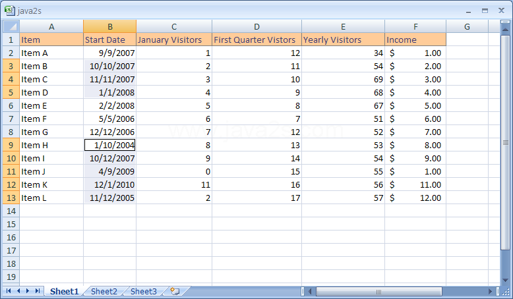Image resolution: width=513 pixels, height=299 pixels.
Task: Select row 9 header
Action: tap(11, 145)
